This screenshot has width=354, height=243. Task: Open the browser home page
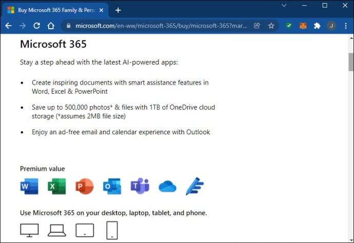[x=51, y=26]
